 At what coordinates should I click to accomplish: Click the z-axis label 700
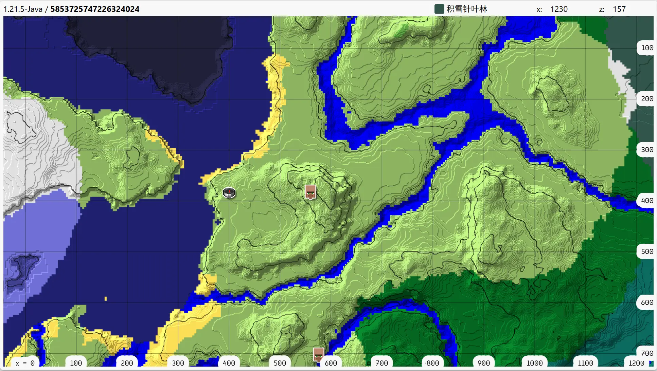pyautogui.click(x=646, y=353)
